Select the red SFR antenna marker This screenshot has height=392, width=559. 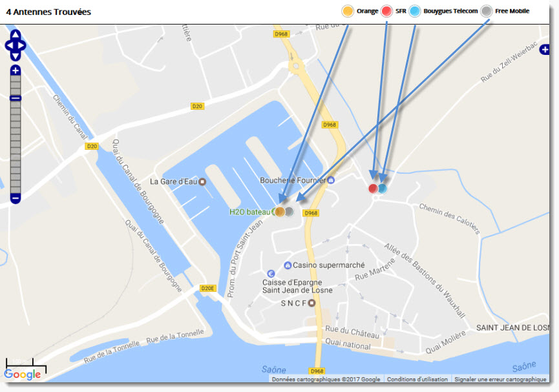pyautogui.click(x=373, y=188)
